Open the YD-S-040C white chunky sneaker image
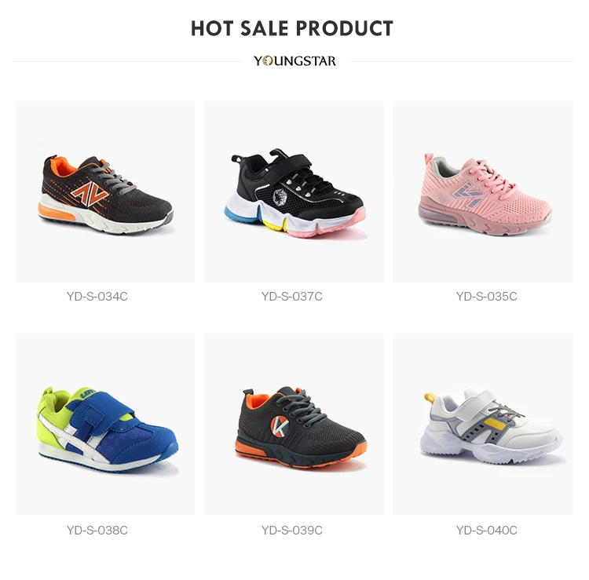This screenshot has width=589, height=580. tap(483, 424)
